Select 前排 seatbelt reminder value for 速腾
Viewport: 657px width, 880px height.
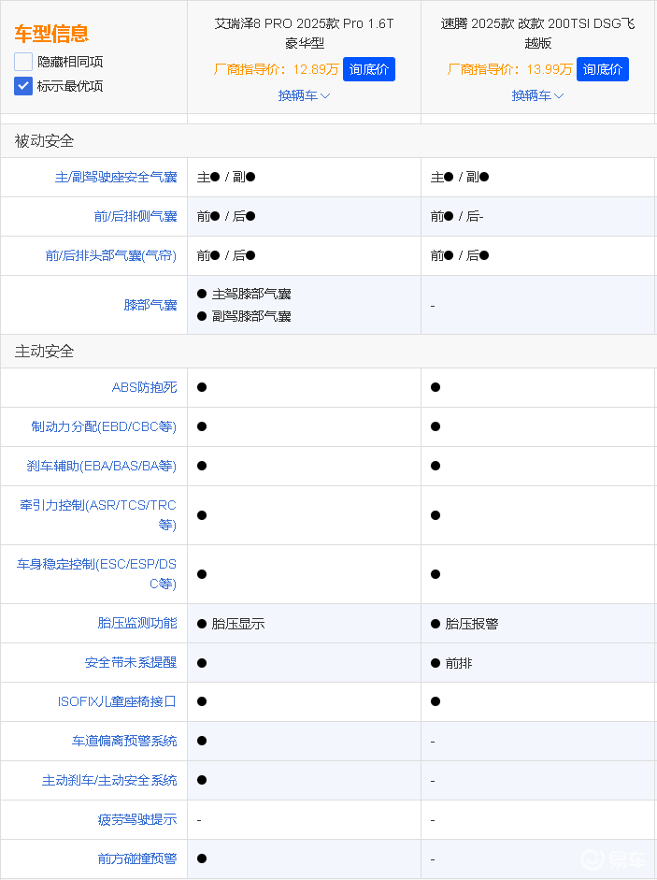click(458, 663)
